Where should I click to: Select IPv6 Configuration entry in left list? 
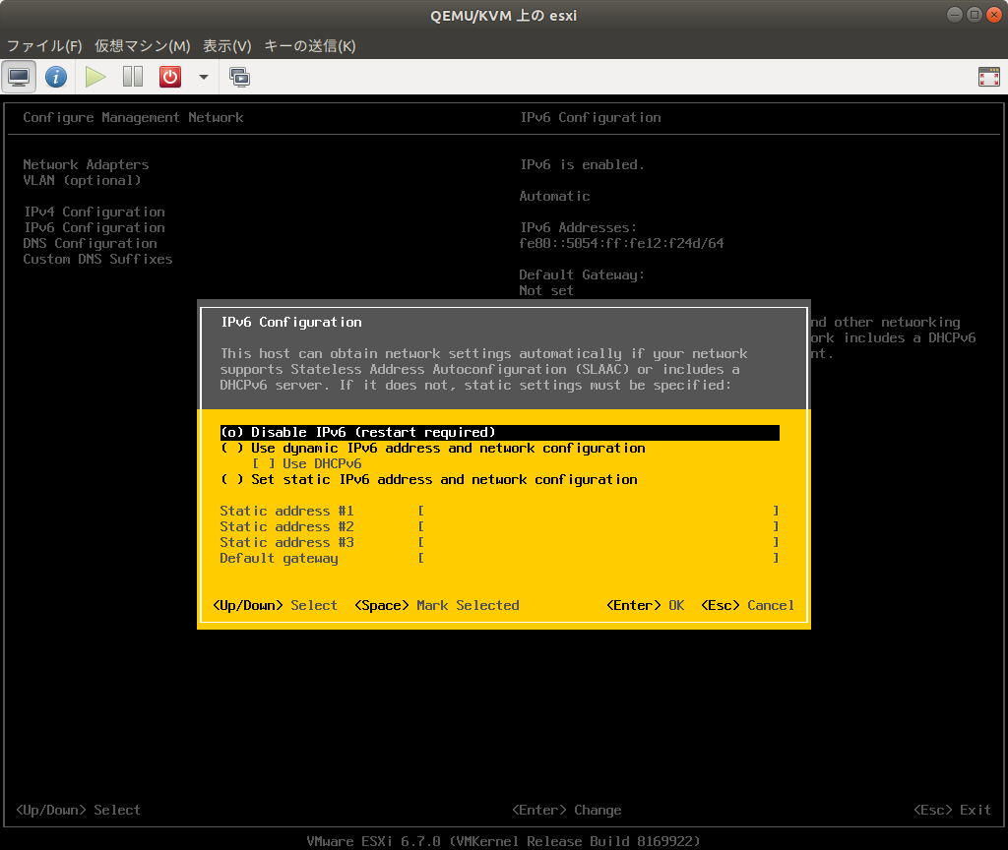tap(94, 228)
